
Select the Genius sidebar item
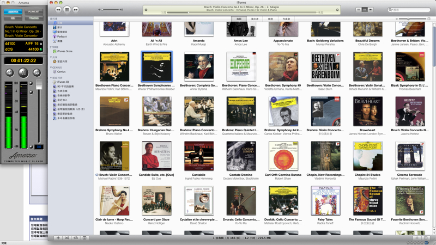pyautogui.click(x=61, y=71)
